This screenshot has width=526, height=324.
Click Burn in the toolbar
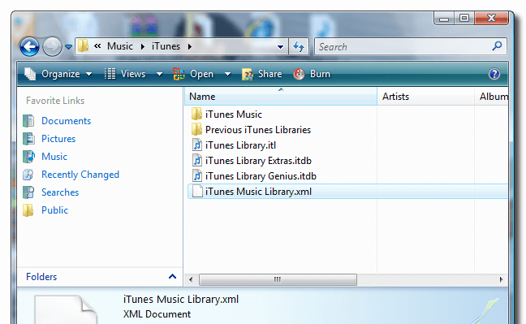tap(320, 74)
